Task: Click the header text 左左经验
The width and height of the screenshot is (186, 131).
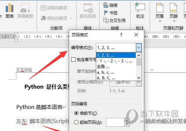Action: [x=24, y=70]
